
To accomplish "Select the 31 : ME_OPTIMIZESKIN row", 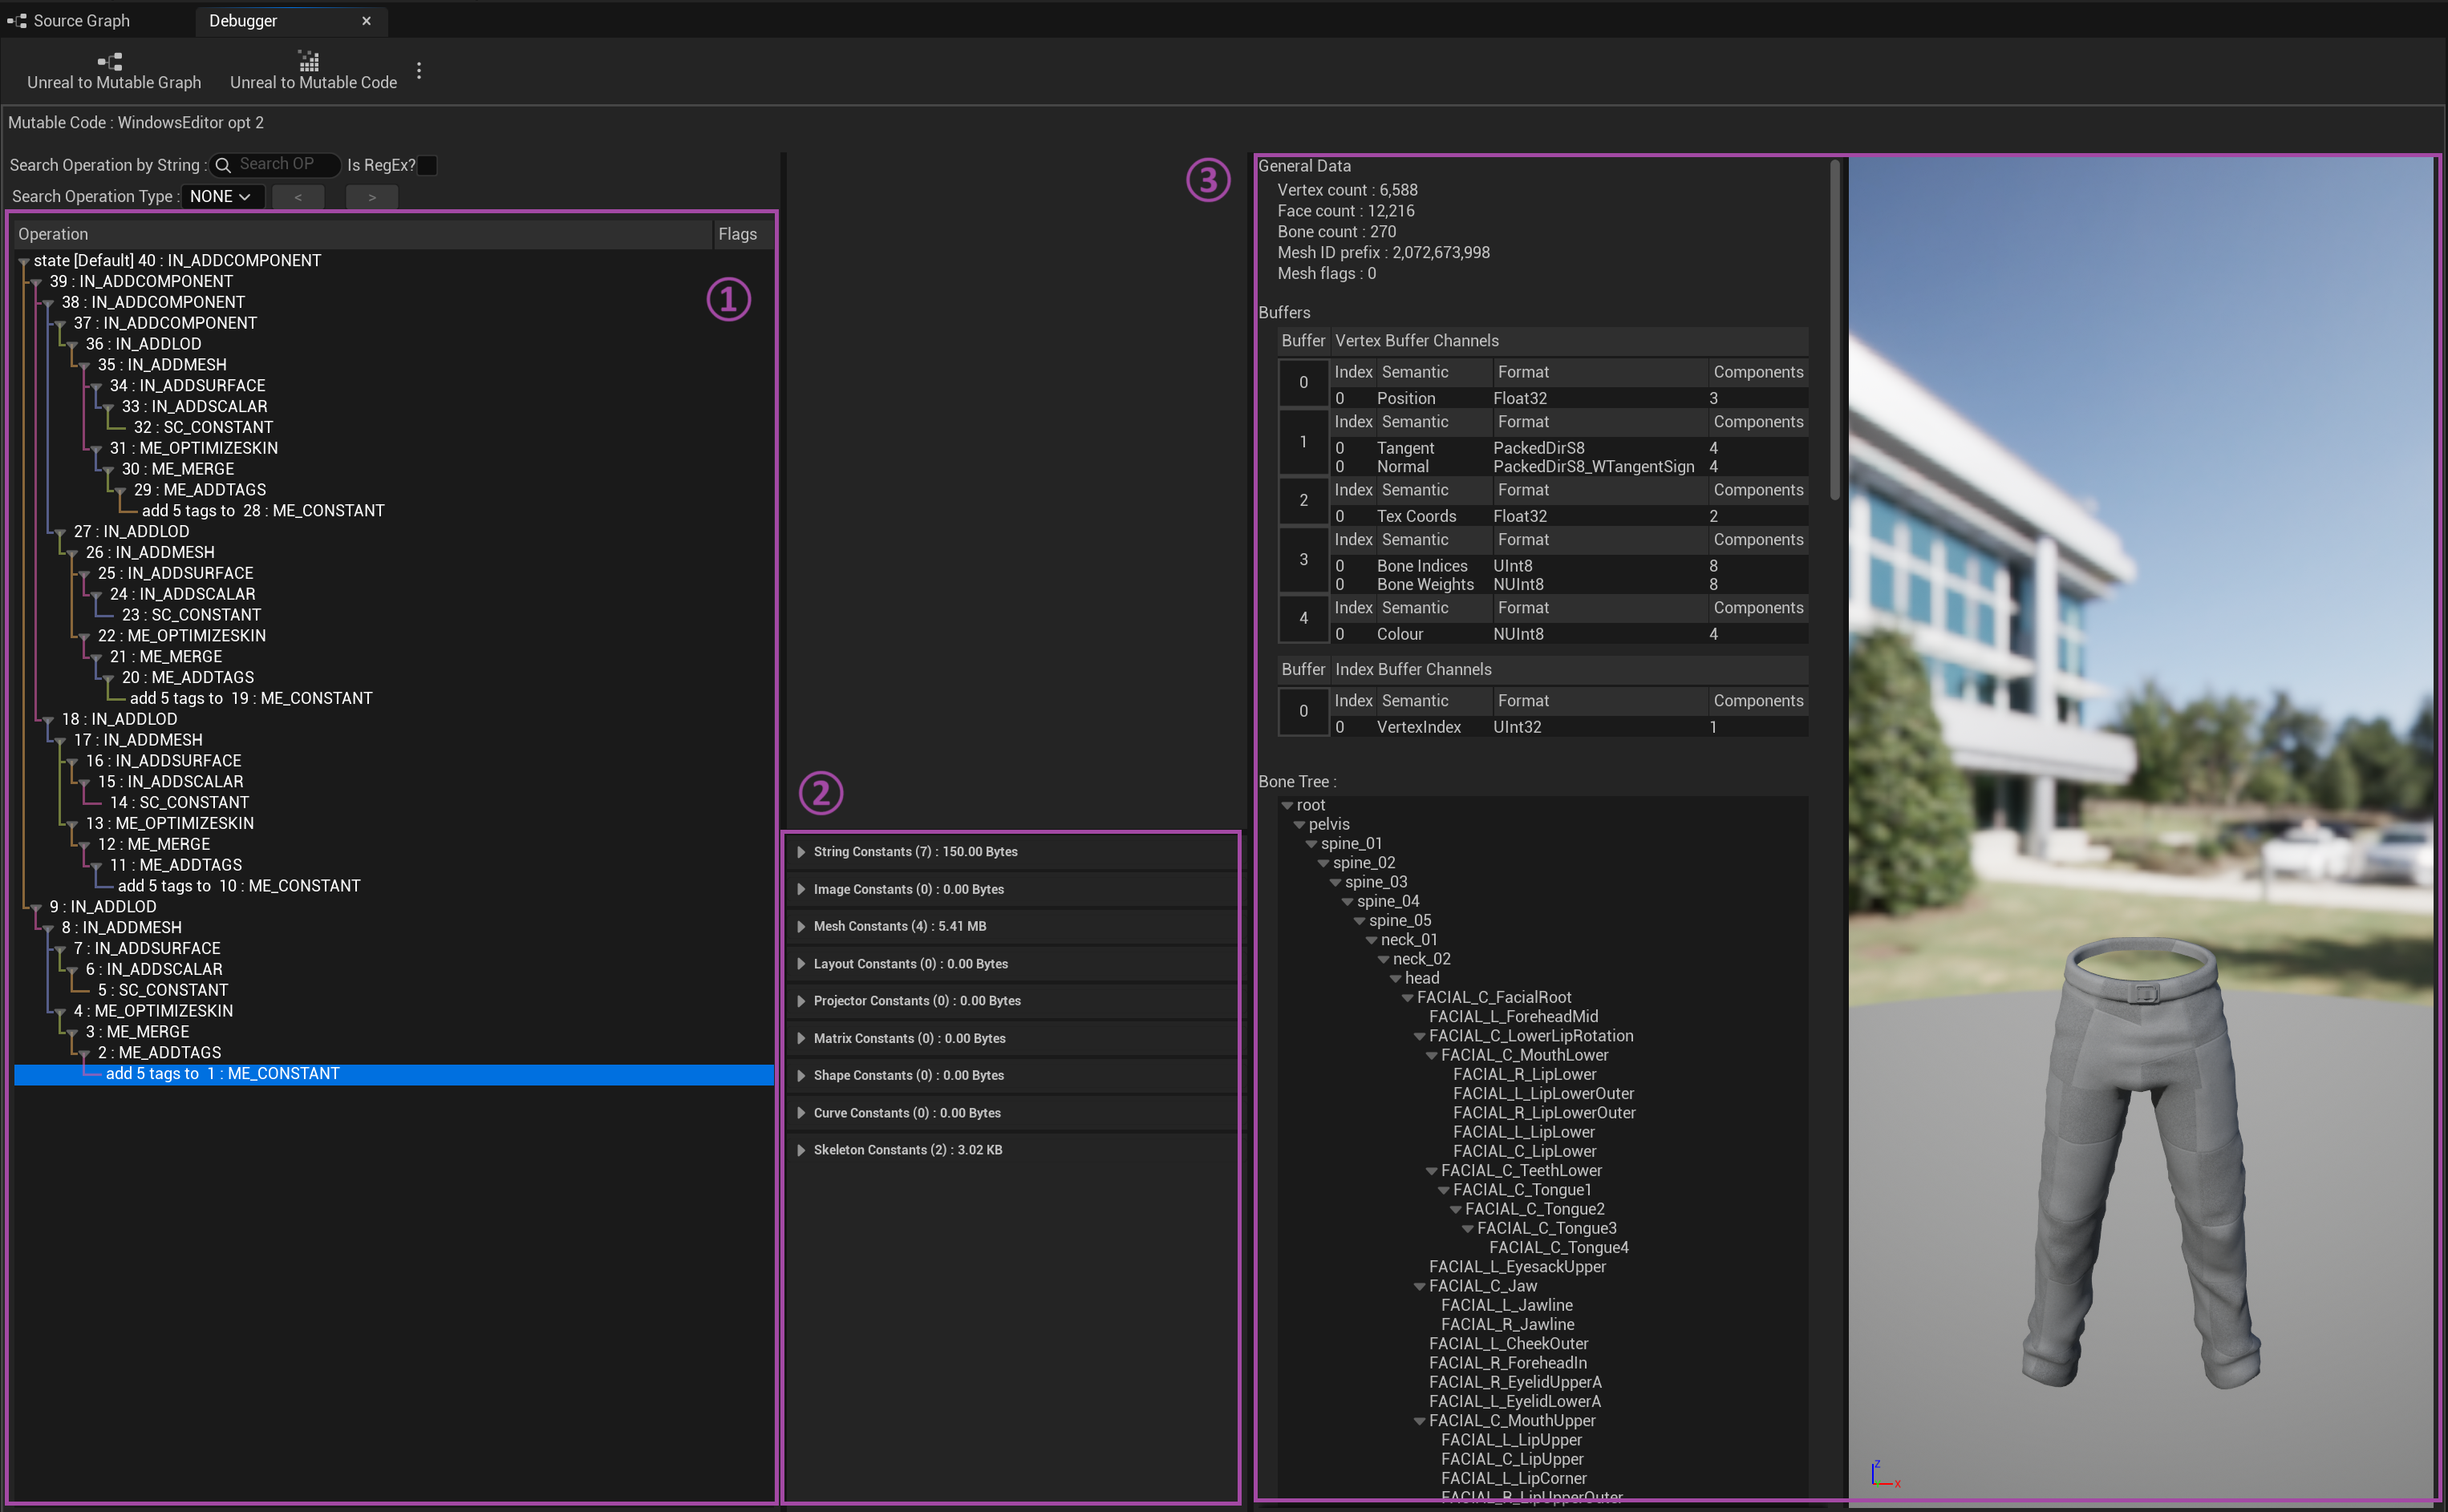I will pos(394,448).
